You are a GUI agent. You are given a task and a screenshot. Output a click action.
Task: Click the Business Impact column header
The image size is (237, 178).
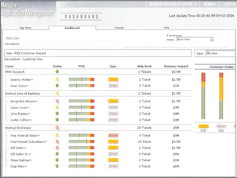(x=176, y=66)
